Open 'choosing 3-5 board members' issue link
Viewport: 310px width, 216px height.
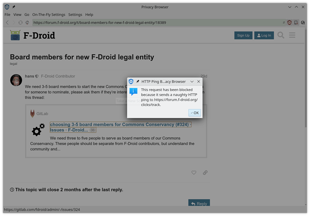coord(120,127)
